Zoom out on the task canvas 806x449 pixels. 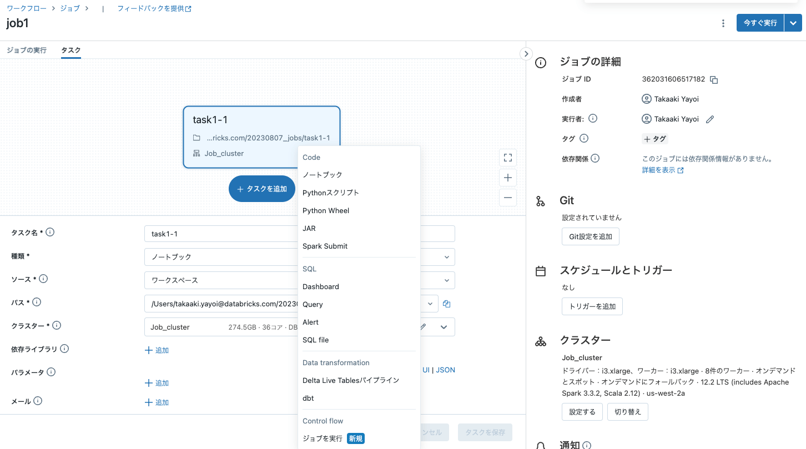pyautogui.click(x=507, y=198)
